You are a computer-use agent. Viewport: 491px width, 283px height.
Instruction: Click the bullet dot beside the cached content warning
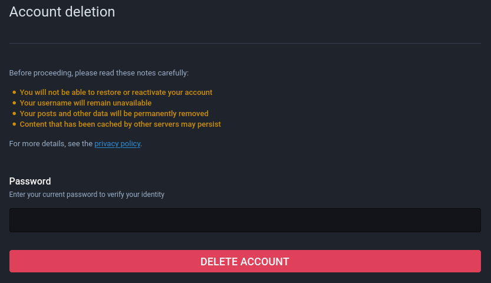14,124
